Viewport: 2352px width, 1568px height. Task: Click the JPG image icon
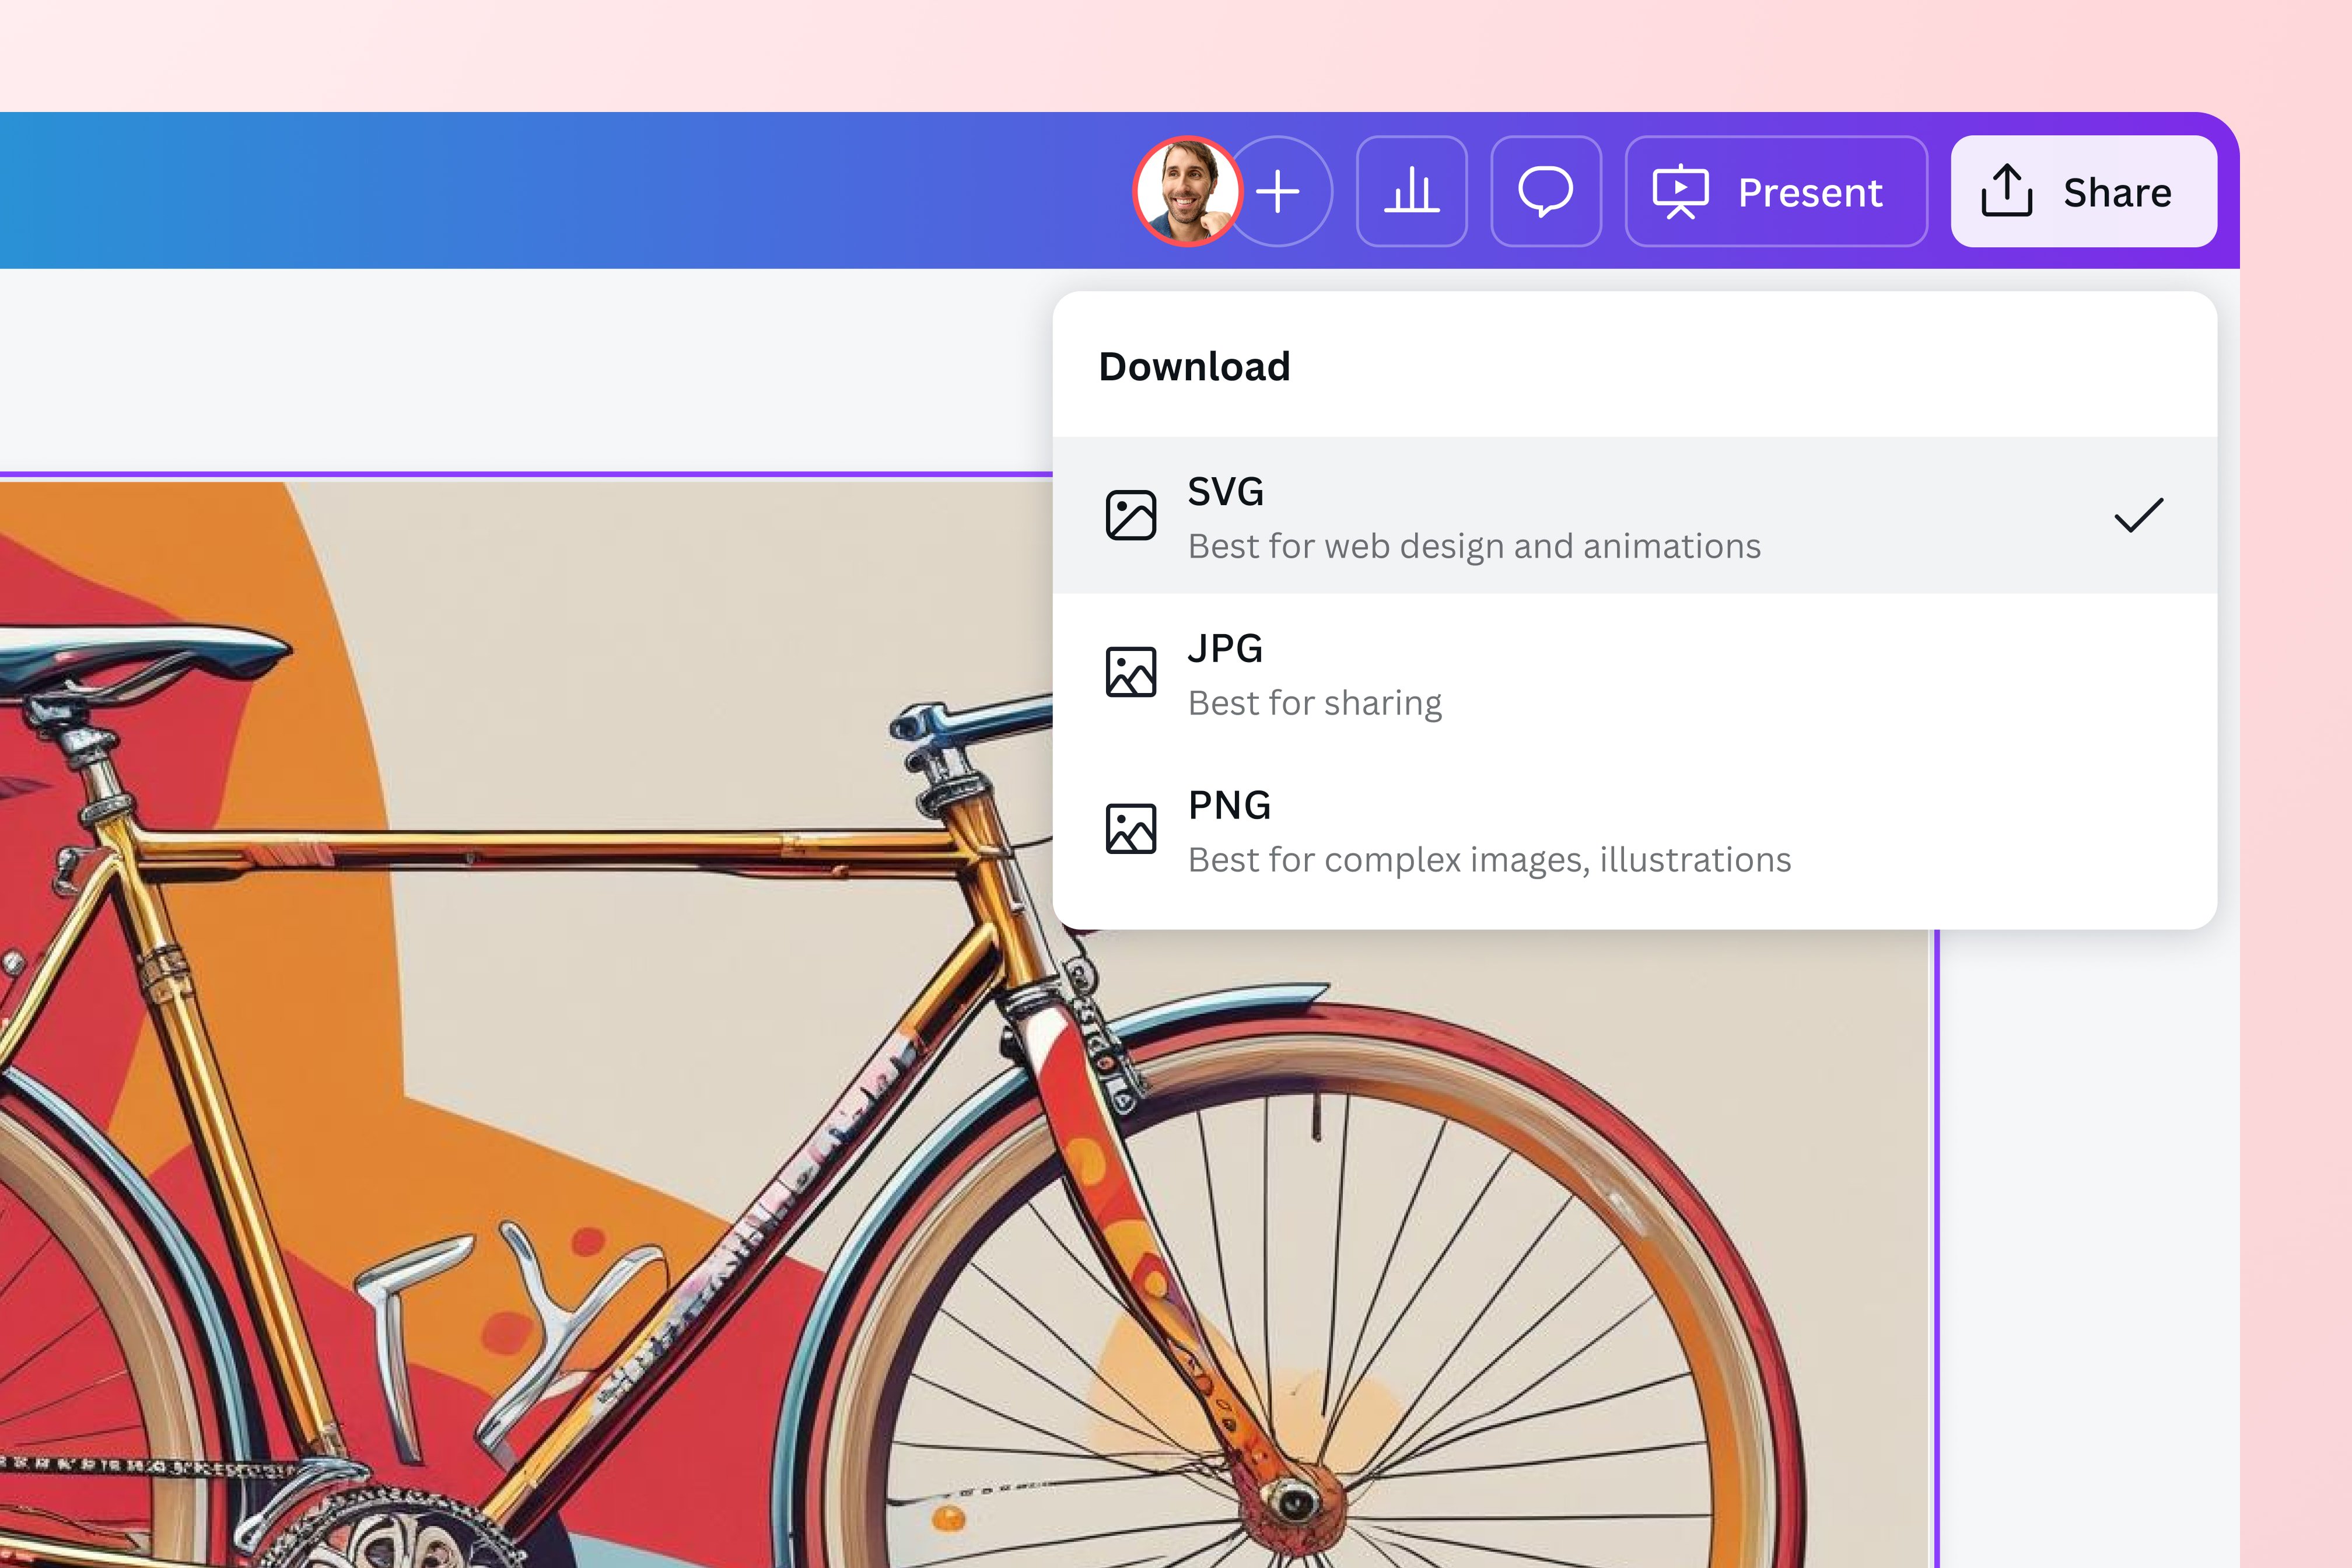(1131, 672)
